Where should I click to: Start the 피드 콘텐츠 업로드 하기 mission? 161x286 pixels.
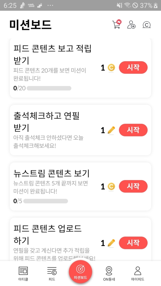point(133,243)
